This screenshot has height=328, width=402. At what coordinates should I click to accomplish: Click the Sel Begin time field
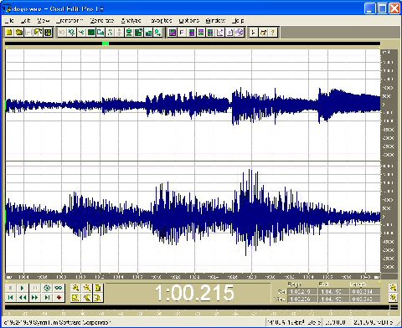(302, 292)
